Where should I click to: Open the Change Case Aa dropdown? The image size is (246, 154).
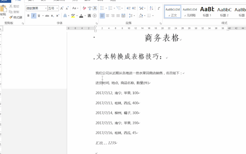tap(75, 8)
